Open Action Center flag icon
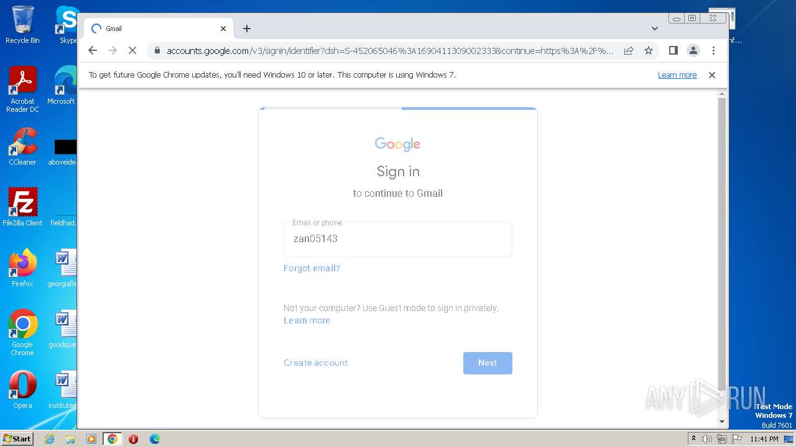The image size is (796, 447). coord(736,439)
